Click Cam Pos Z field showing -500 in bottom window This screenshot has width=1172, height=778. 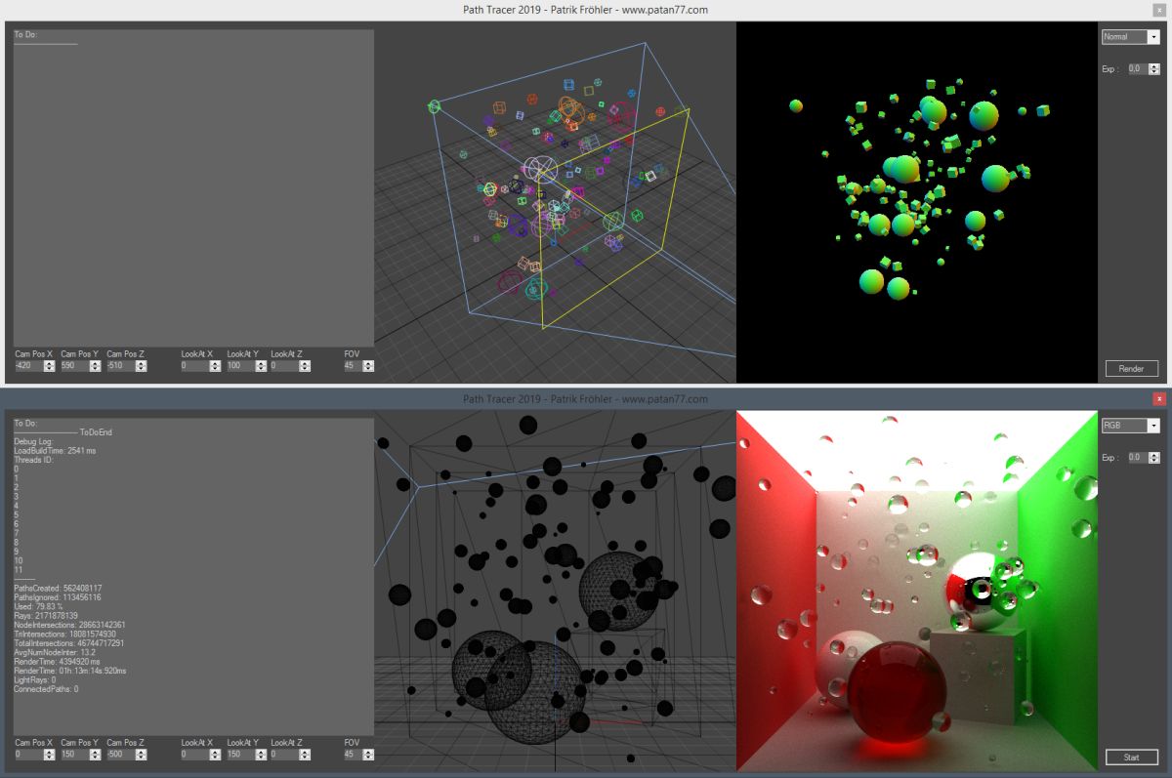120,755
